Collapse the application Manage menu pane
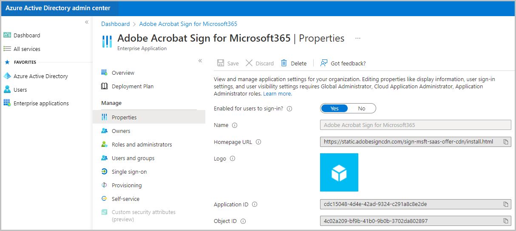 click(200, 61)
